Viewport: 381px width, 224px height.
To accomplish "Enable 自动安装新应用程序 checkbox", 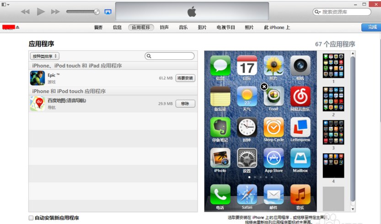I will (x=31, y=218).
